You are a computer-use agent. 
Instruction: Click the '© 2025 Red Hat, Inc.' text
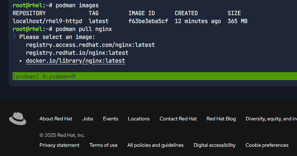[62, 135]
